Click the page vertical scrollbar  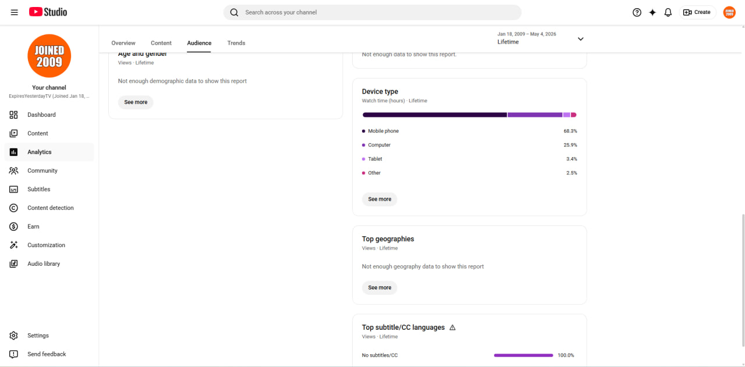(742, 280)
